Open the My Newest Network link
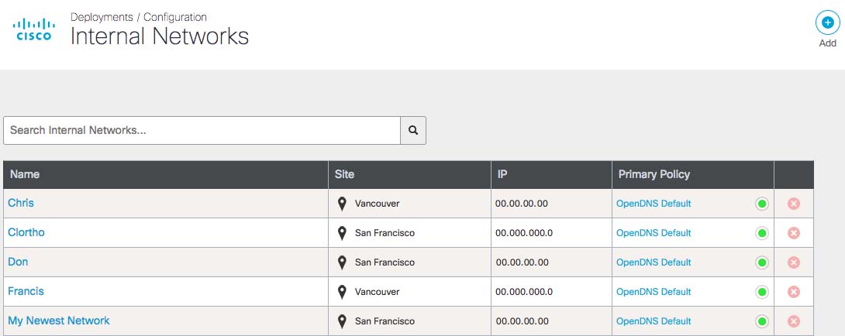Viewport: 845px width, 336px height. point(59,321)
